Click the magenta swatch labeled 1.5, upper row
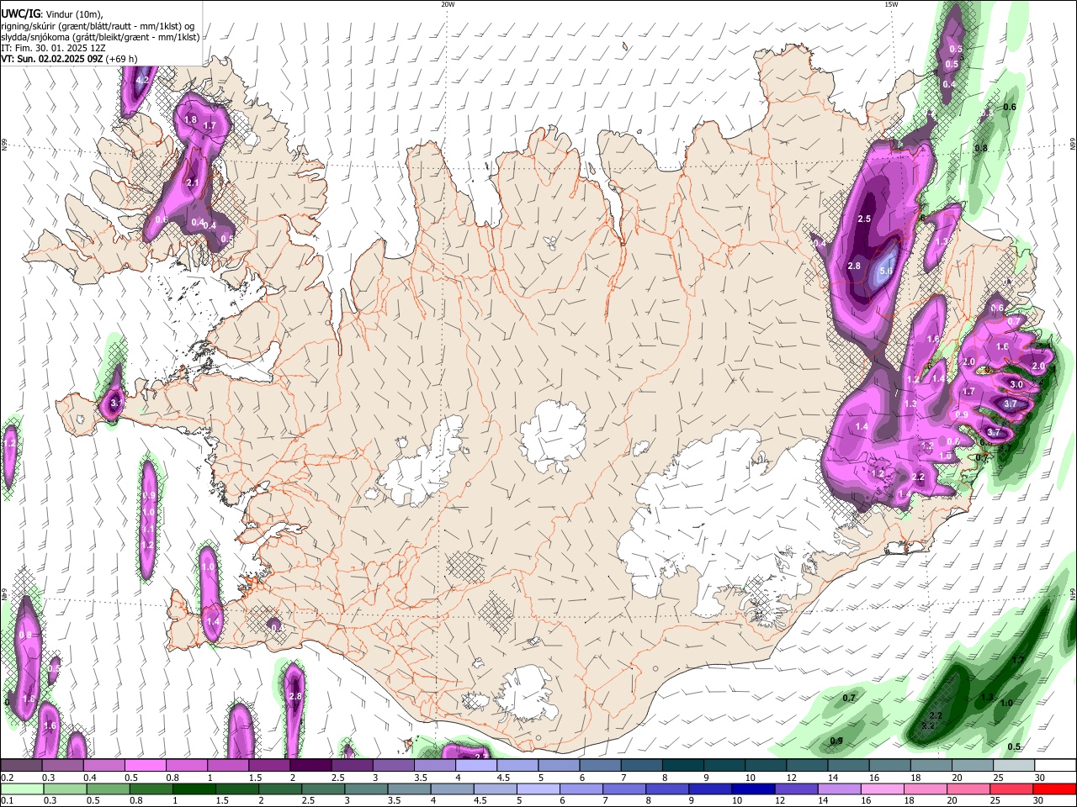 [x=268, y=766]
